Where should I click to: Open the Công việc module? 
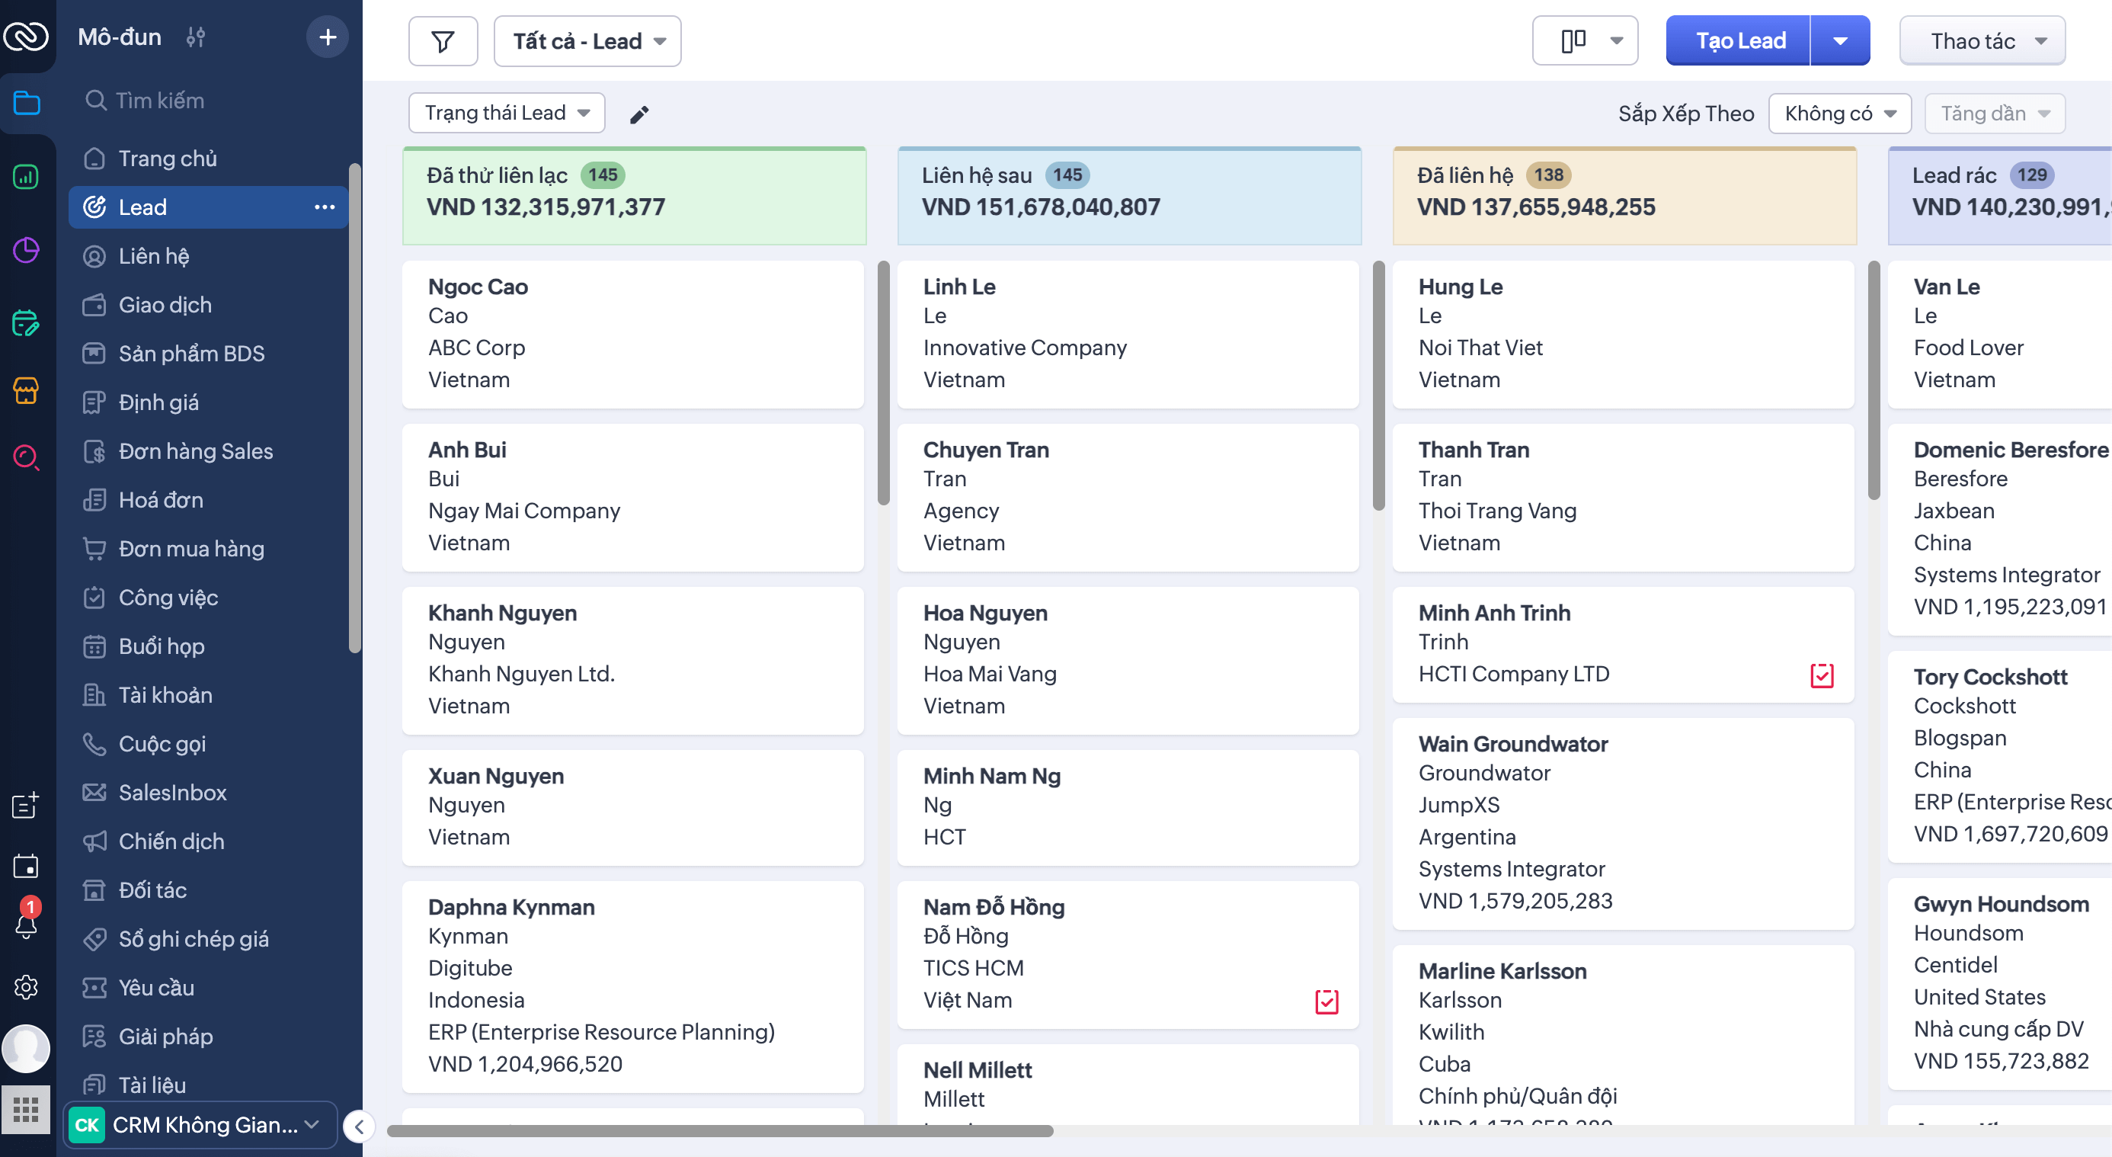(208, 598)
